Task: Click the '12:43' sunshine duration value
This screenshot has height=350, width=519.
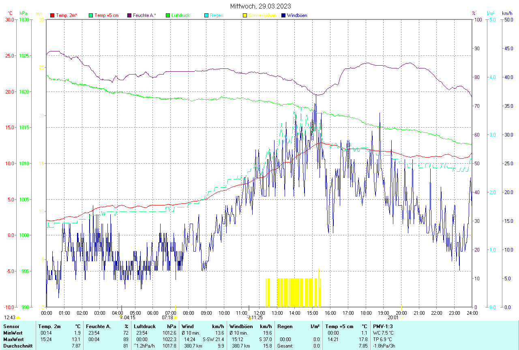Action: [10, 318]
